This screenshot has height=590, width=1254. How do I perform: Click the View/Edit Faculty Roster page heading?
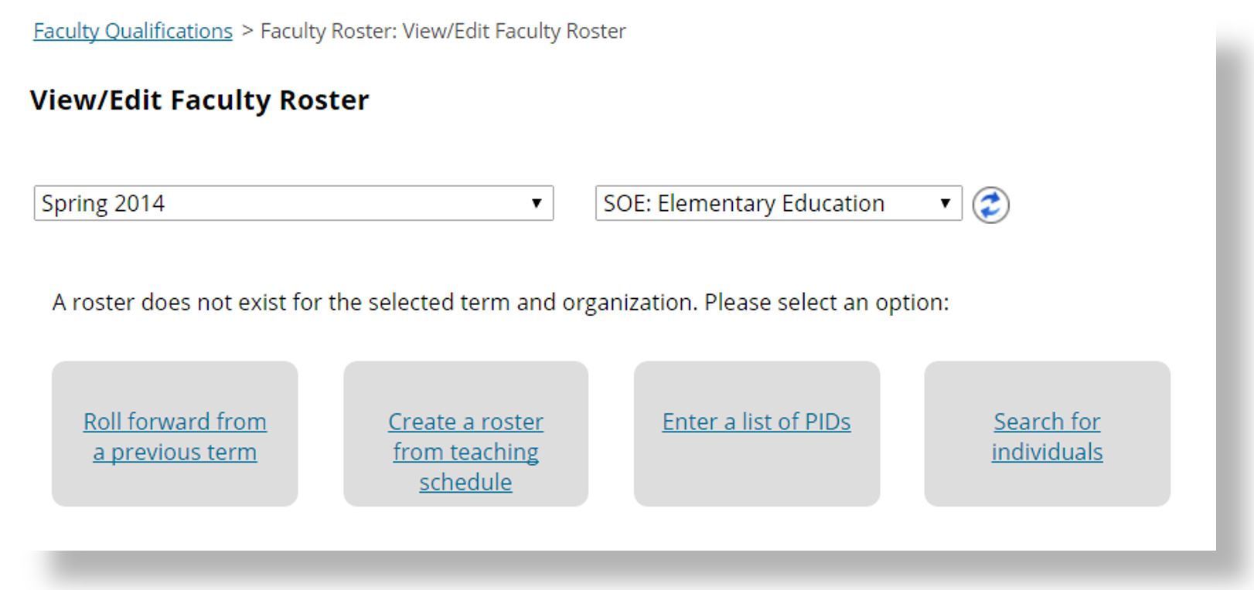[x=199, y=100]
